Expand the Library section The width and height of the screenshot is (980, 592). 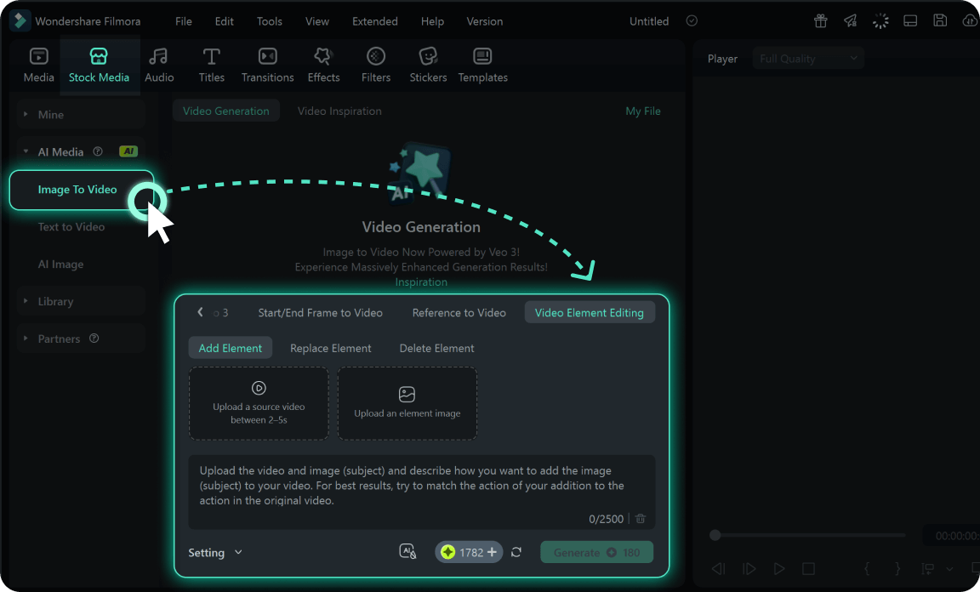26,301
